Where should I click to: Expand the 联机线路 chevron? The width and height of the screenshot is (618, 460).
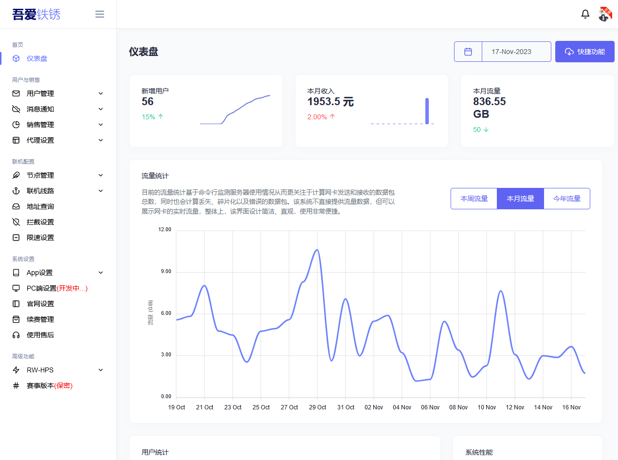(x=101, y=191)
